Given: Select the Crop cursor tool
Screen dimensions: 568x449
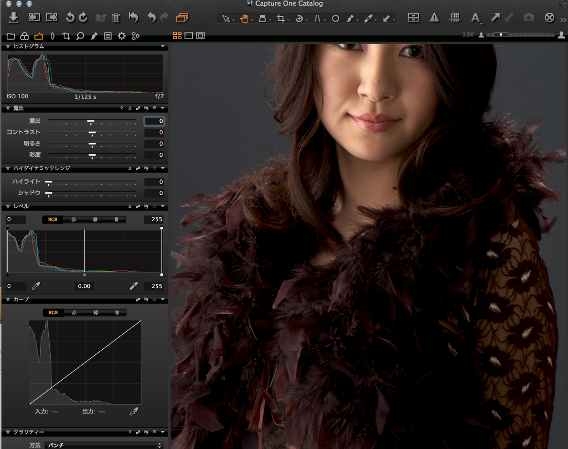Looking at the screenshot, I should 281,19.
